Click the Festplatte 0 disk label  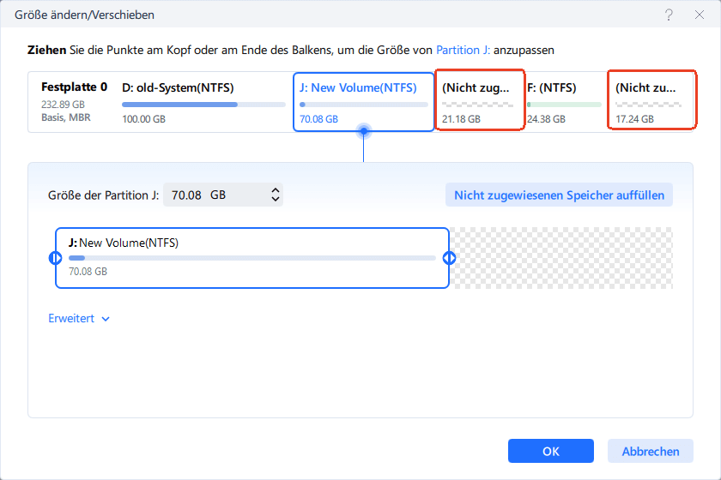[x=74, y=87]
